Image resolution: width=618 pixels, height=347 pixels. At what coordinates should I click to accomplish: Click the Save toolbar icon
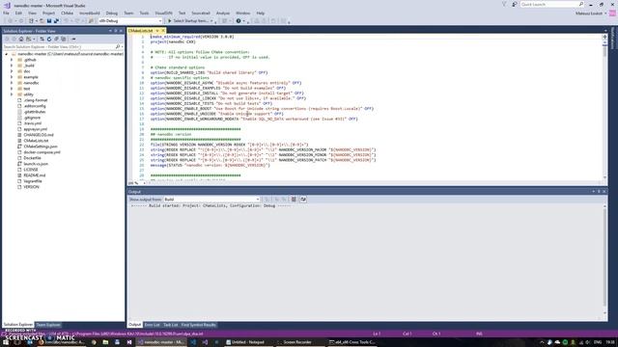[x=49, y=21]
